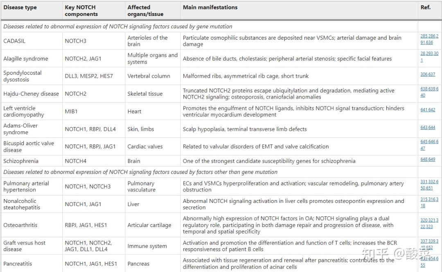Click the "Disease type" column header
This screenshot has width=442, height=272.
point(20,7)
